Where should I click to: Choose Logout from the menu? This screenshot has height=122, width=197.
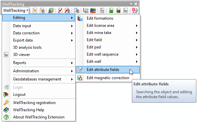click(39, 95)
